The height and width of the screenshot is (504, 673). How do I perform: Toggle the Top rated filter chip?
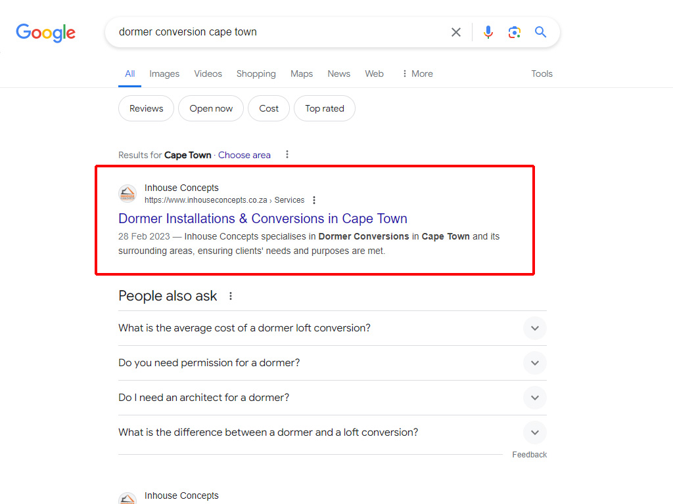click(x=325, y=108)
